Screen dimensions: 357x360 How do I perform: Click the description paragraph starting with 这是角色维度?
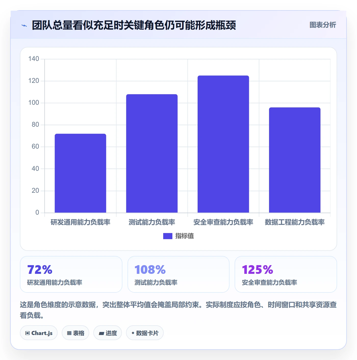[178, 310]
